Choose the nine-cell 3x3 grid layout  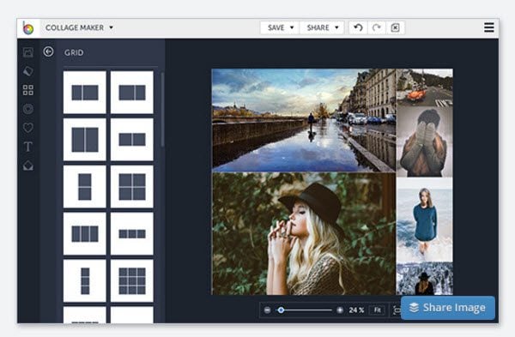click(x=132, y=281)
